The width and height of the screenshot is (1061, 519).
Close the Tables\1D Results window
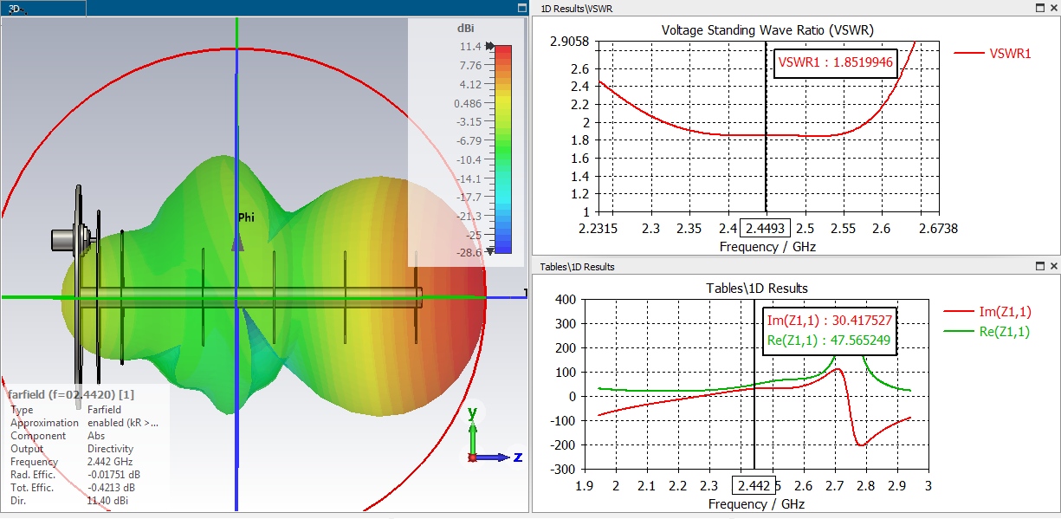coord(1053,267)
